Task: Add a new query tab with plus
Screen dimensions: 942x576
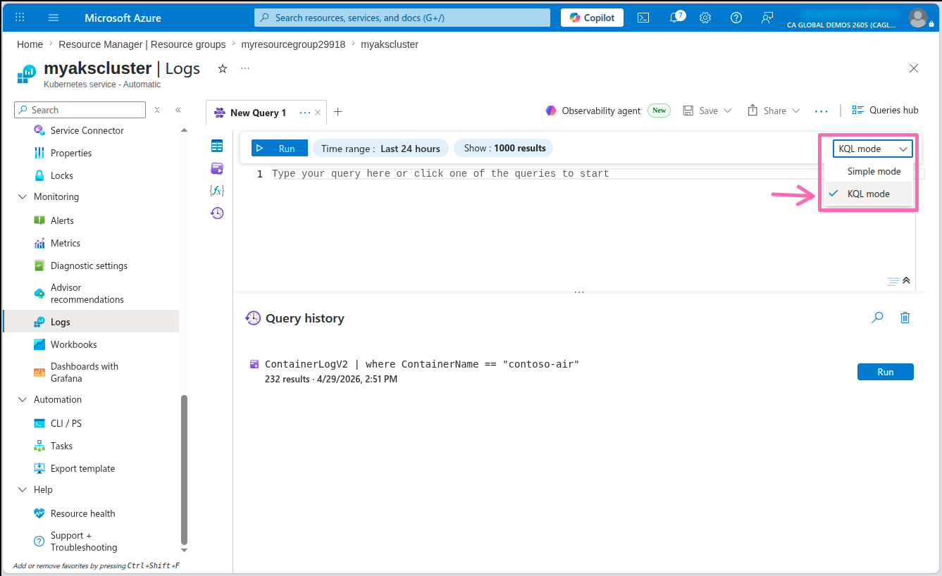Action: [338, 112]
